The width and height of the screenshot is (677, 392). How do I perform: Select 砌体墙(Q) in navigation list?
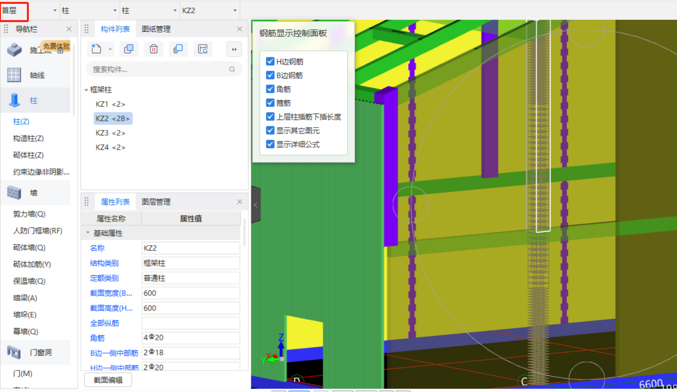point(29,248)
